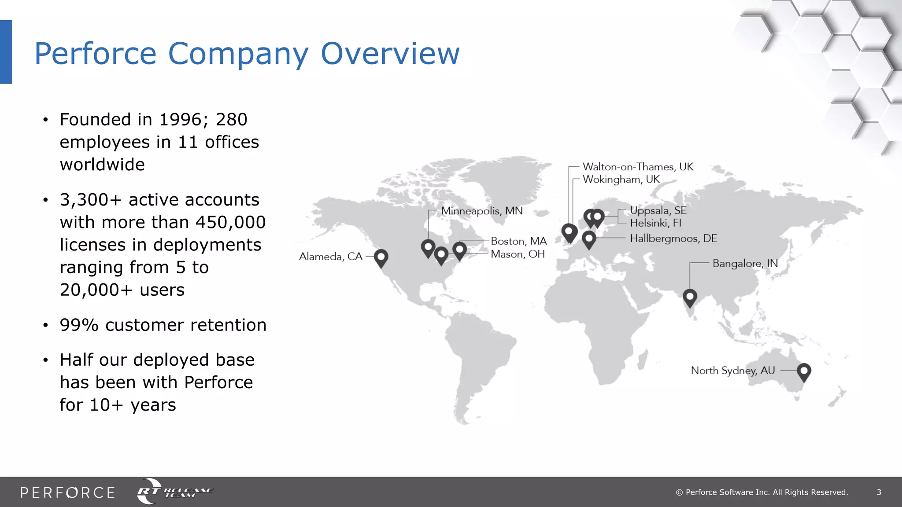Click the Walton-on-Thames, UK label
Viewport: 902px width, 507px height.
point(637,167)
